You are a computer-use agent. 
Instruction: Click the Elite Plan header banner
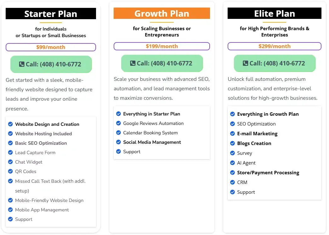[275, 13]
